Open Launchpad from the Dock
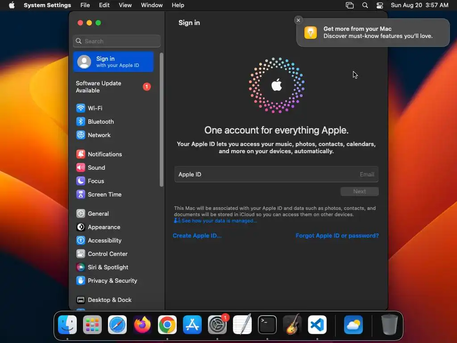This screenshot has width=457, height=343. (x=92, y=325)
